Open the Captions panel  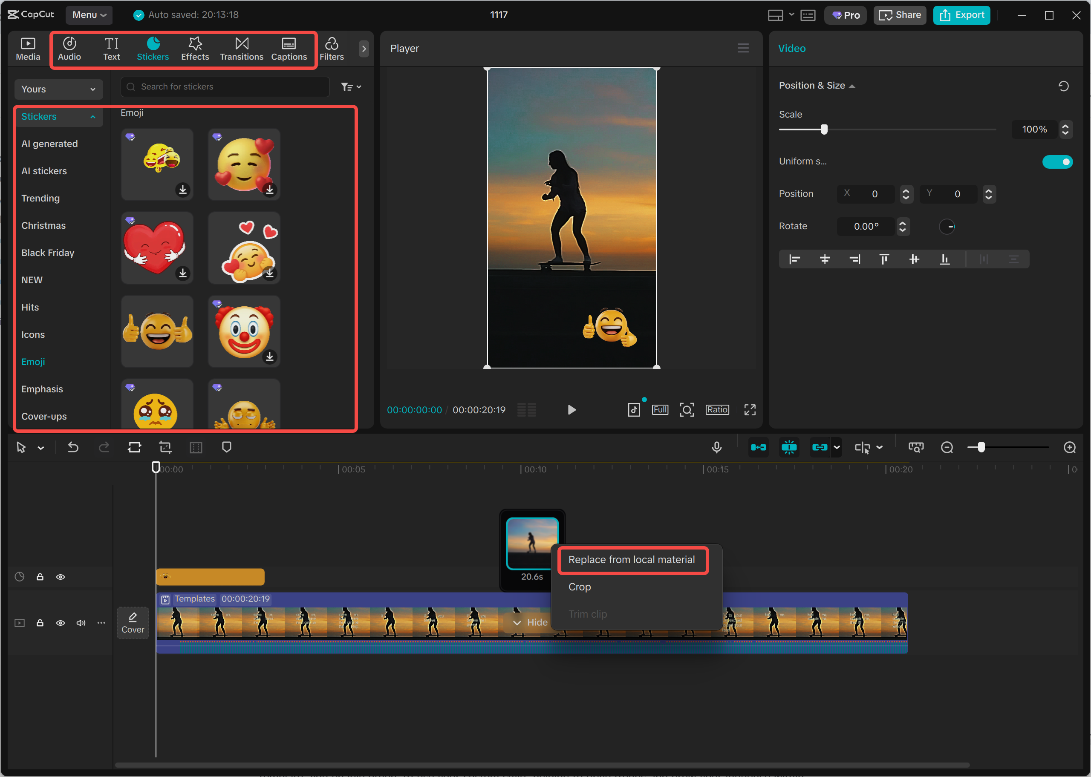tap(289, 48)
